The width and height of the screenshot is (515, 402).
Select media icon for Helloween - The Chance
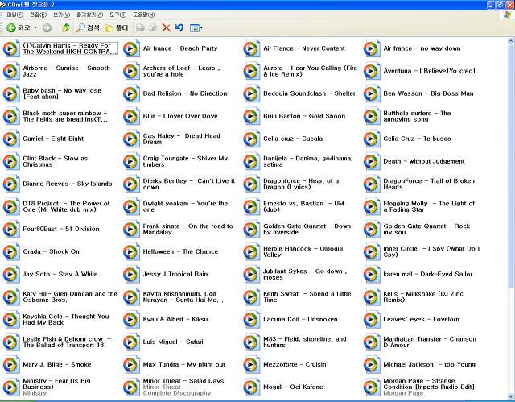click(131, 252)
